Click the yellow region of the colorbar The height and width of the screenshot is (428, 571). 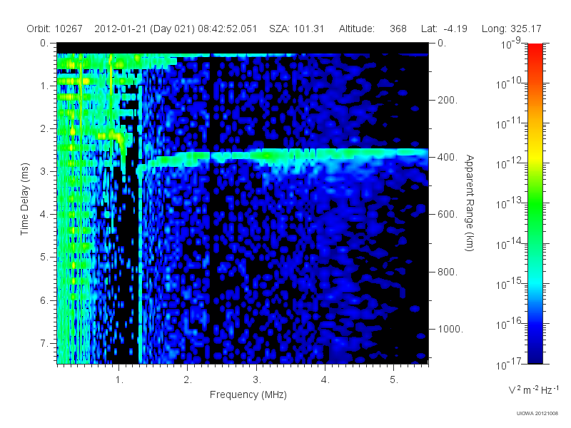(535, 156)
